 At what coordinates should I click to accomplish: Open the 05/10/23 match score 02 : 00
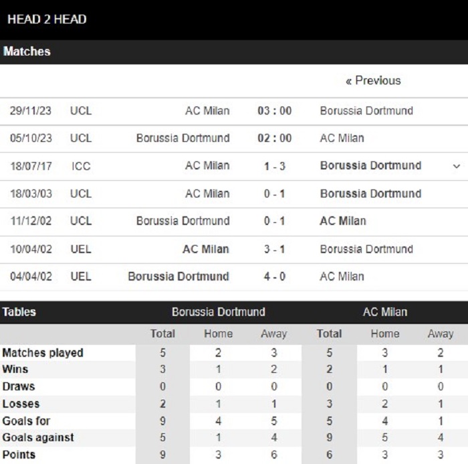pos(274,138)
